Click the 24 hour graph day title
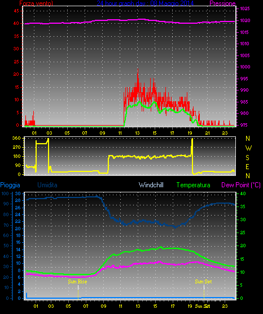263x314 pixels. tap(145, 3)
